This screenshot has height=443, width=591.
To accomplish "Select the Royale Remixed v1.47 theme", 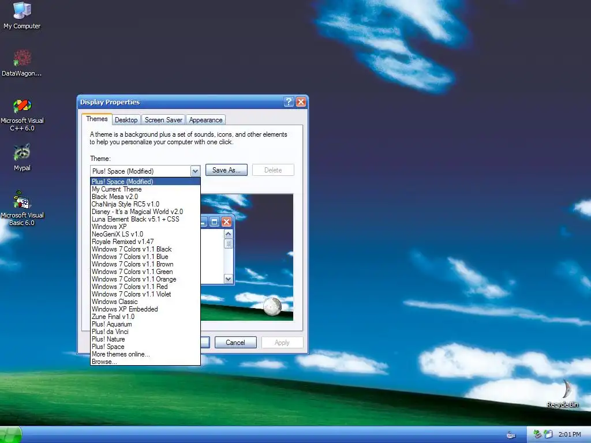I will 145,242.
